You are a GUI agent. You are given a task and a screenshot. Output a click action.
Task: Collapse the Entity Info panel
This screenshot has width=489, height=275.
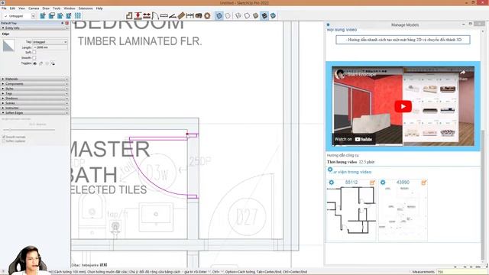(x=35, y=28)
